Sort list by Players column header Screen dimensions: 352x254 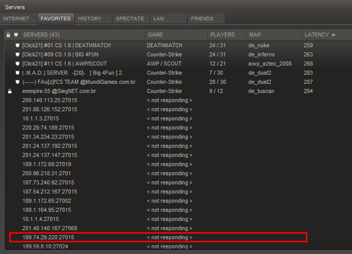point(222,35)
